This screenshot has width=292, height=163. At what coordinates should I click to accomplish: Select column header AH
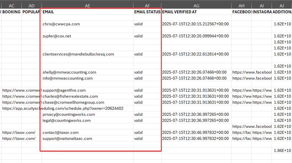242,6
